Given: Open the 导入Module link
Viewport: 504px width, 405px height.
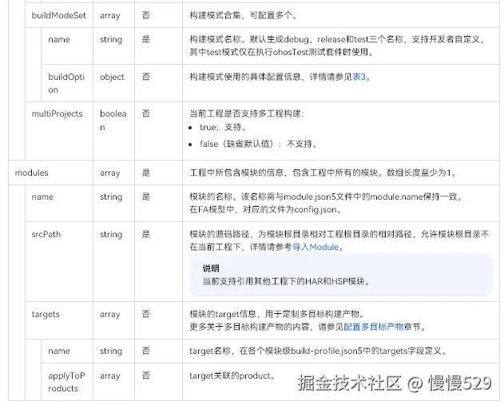Looking at the screenshot, I should pos(315,247).
